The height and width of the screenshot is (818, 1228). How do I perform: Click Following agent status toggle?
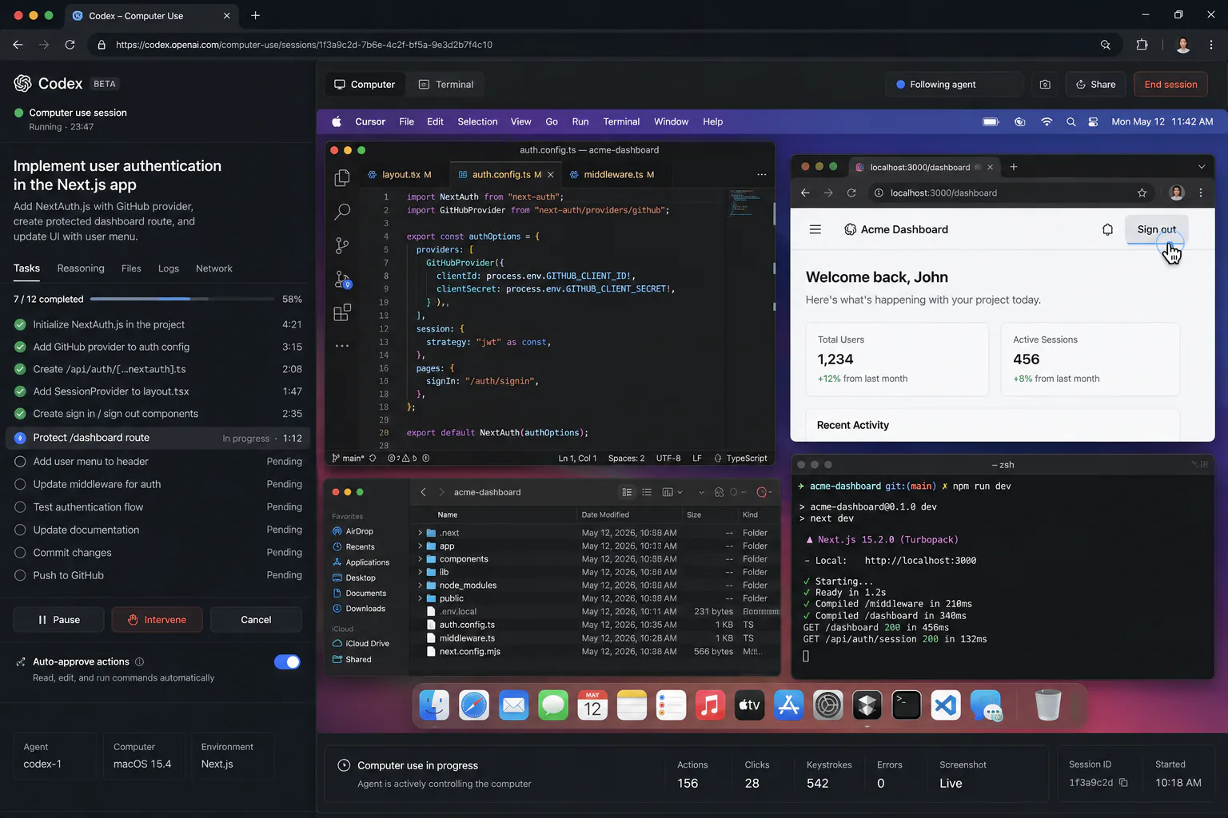click(x=955, y=84)
